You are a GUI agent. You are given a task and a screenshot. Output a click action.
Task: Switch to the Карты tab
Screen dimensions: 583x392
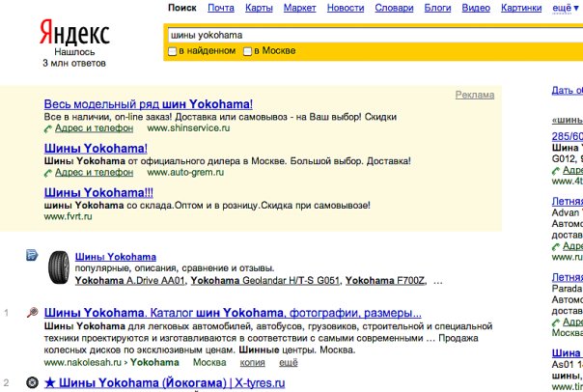point(259,8)
